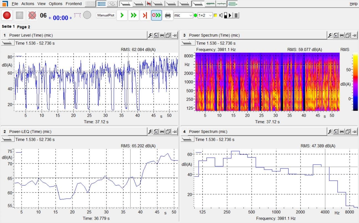The width and height of the screenshot is (359, 223).
Task: Click the gray stop button
Action: (19, 15)
